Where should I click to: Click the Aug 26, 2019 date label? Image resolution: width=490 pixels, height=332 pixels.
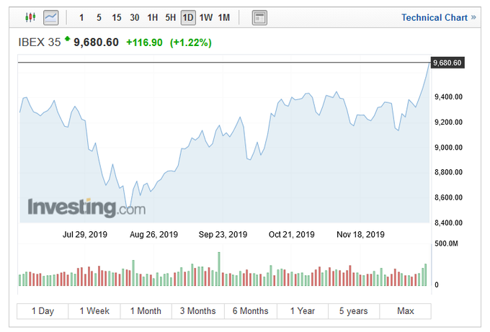(x=153, y=235)
